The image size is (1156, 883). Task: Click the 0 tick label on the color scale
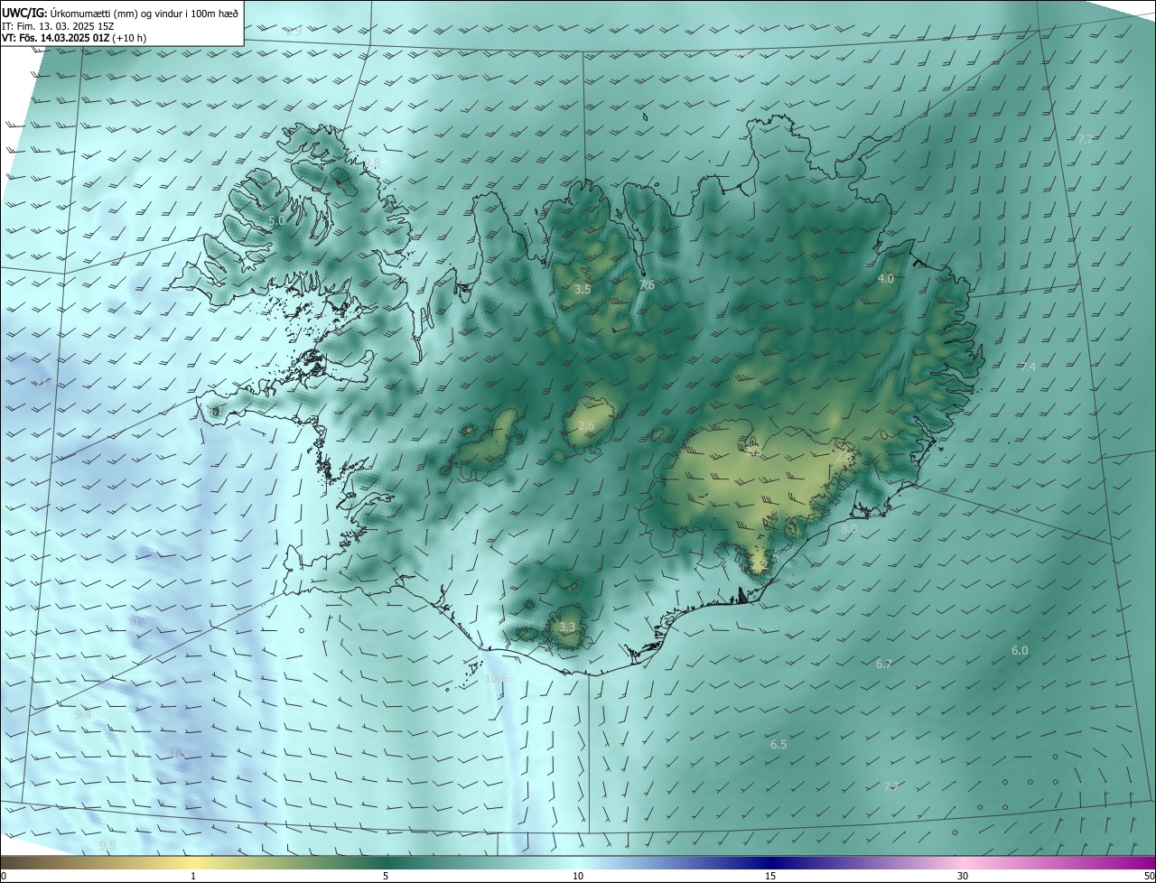pyautogui.click(x=4, y=876)
